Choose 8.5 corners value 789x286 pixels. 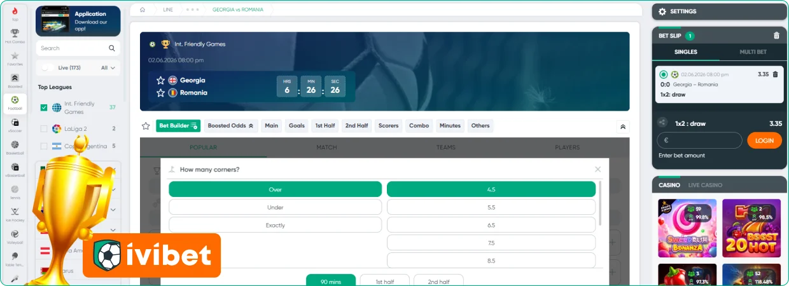click(491, 261)
